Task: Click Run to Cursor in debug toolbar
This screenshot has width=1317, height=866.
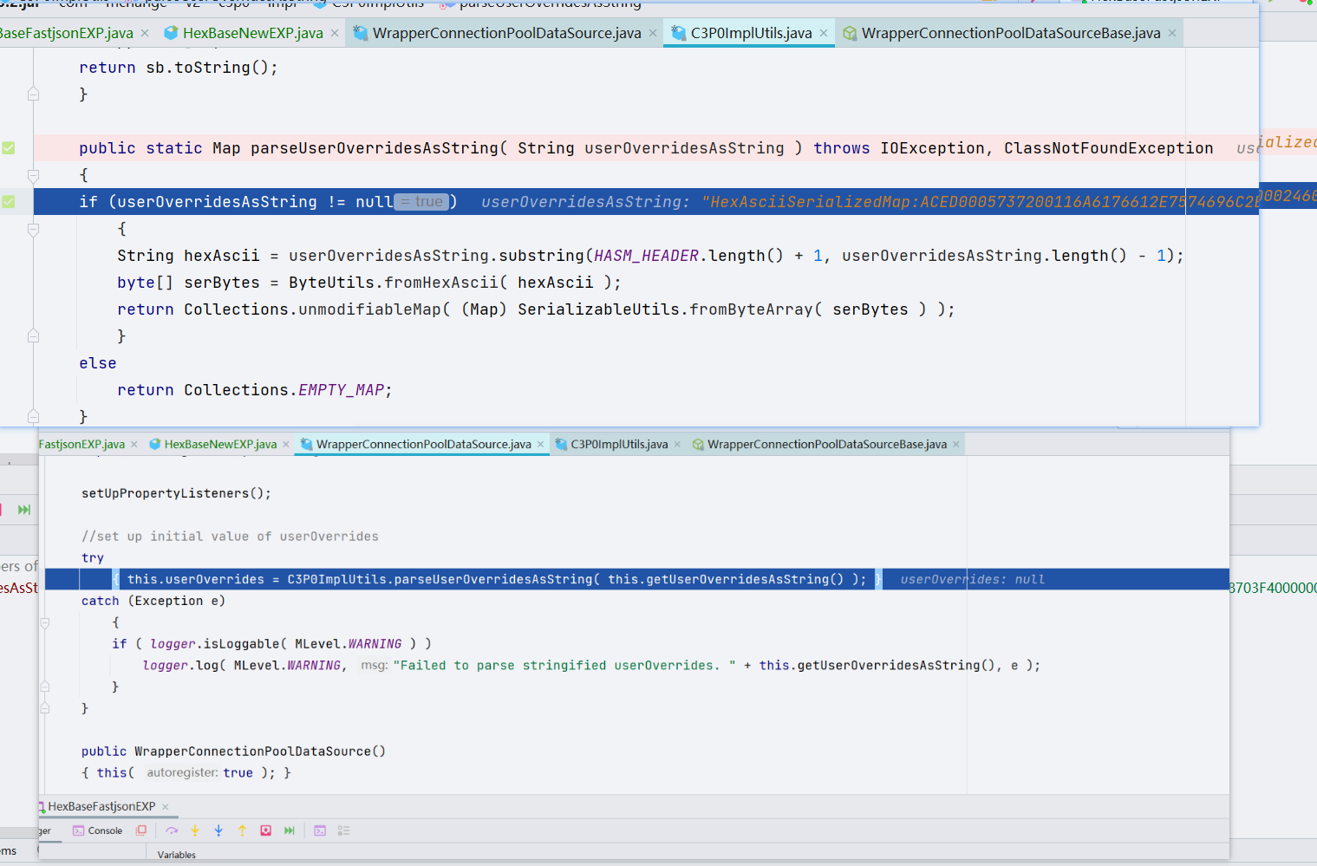Action: coord(290,830)
